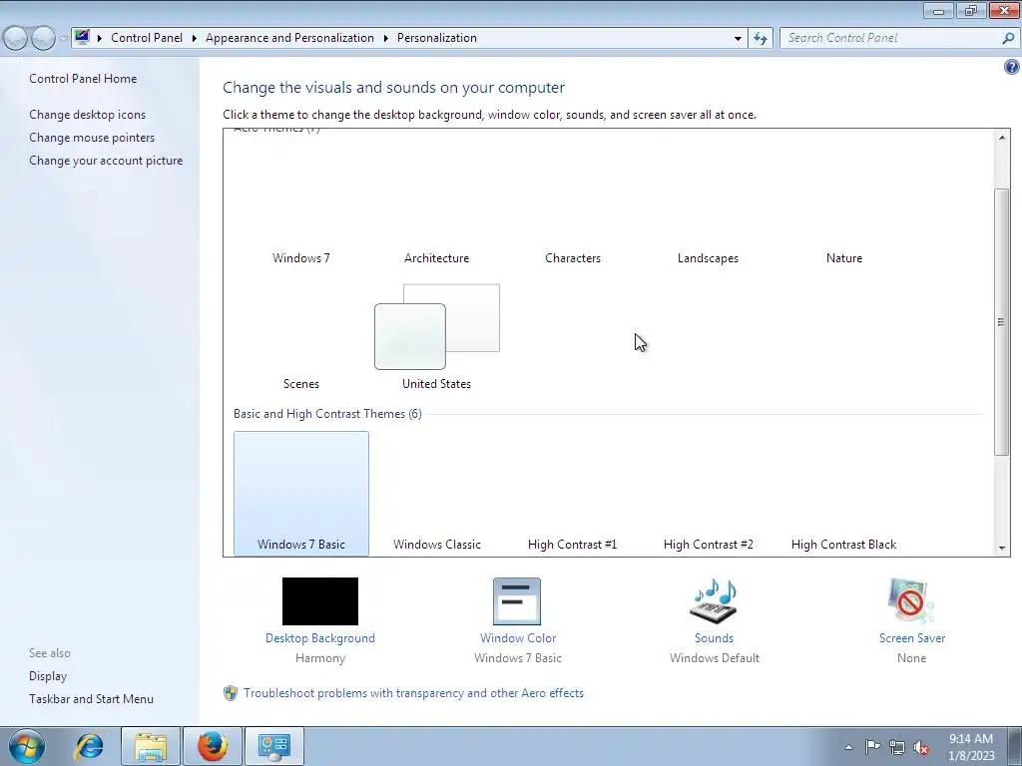Click the theme list scroll down arrow
The width and height of the screenshot is (1022, 766).
pos(1002,549)
